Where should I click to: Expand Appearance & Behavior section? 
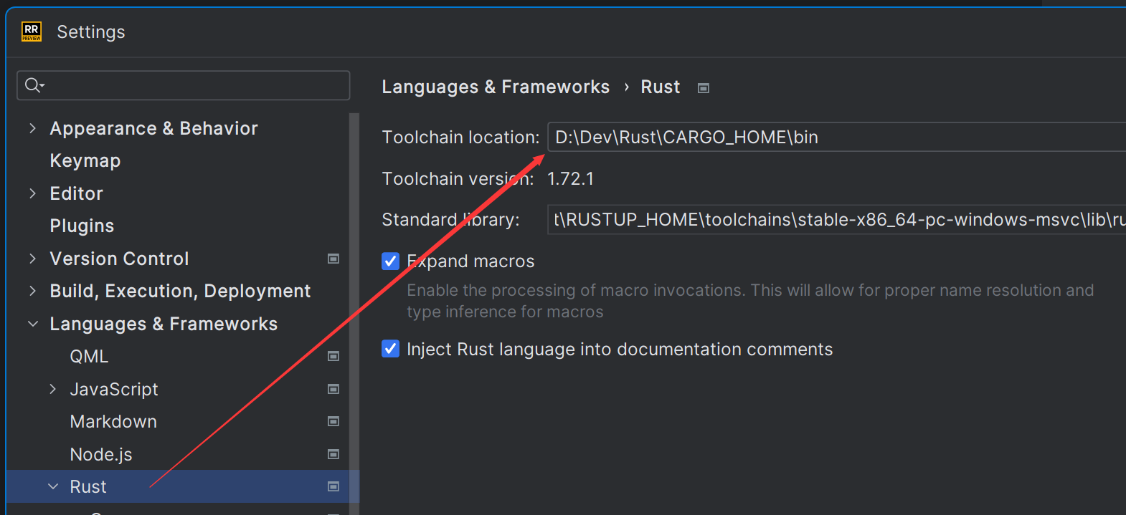pos(32,128)
